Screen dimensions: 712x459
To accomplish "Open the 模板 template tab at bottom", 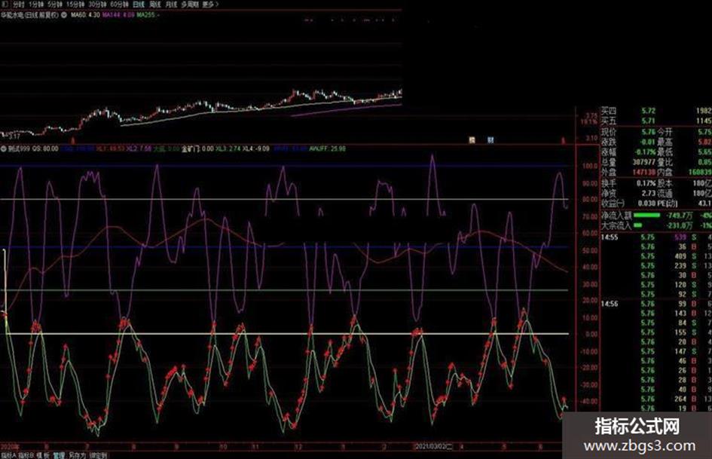I will click(x=43, y=455).
